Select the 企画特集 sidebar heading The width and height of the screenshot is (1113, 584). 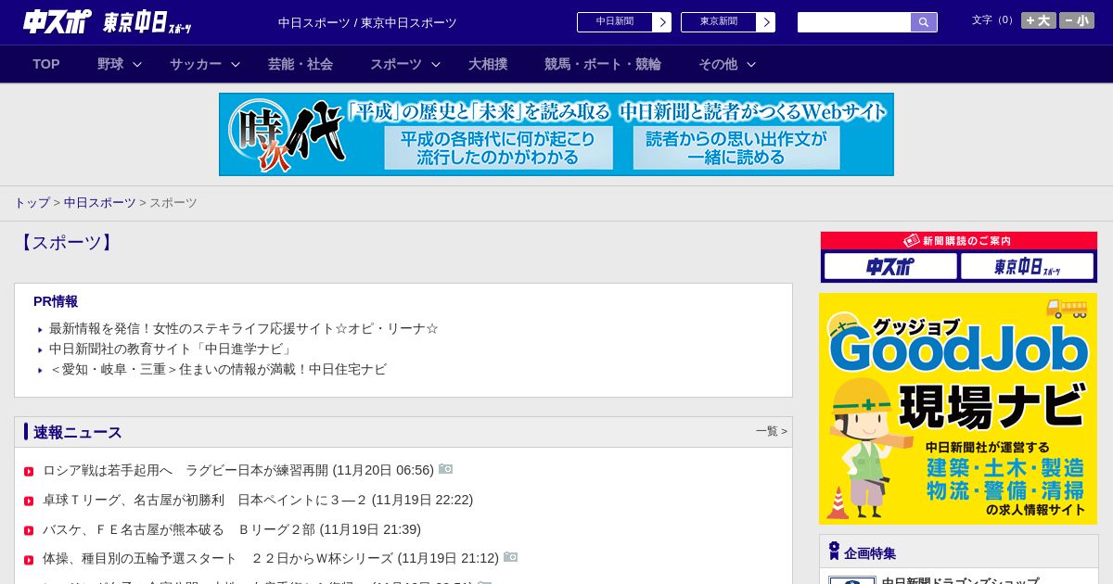coord(870,553)
